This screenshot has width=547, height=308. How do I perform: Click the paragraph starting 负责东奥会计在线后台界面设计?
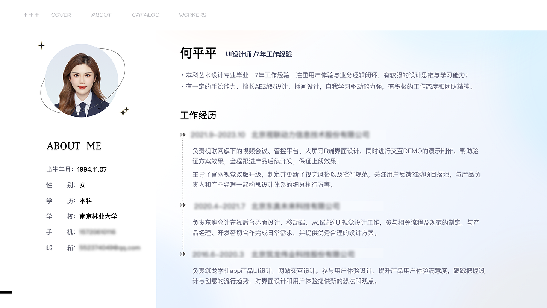[336, 228]
